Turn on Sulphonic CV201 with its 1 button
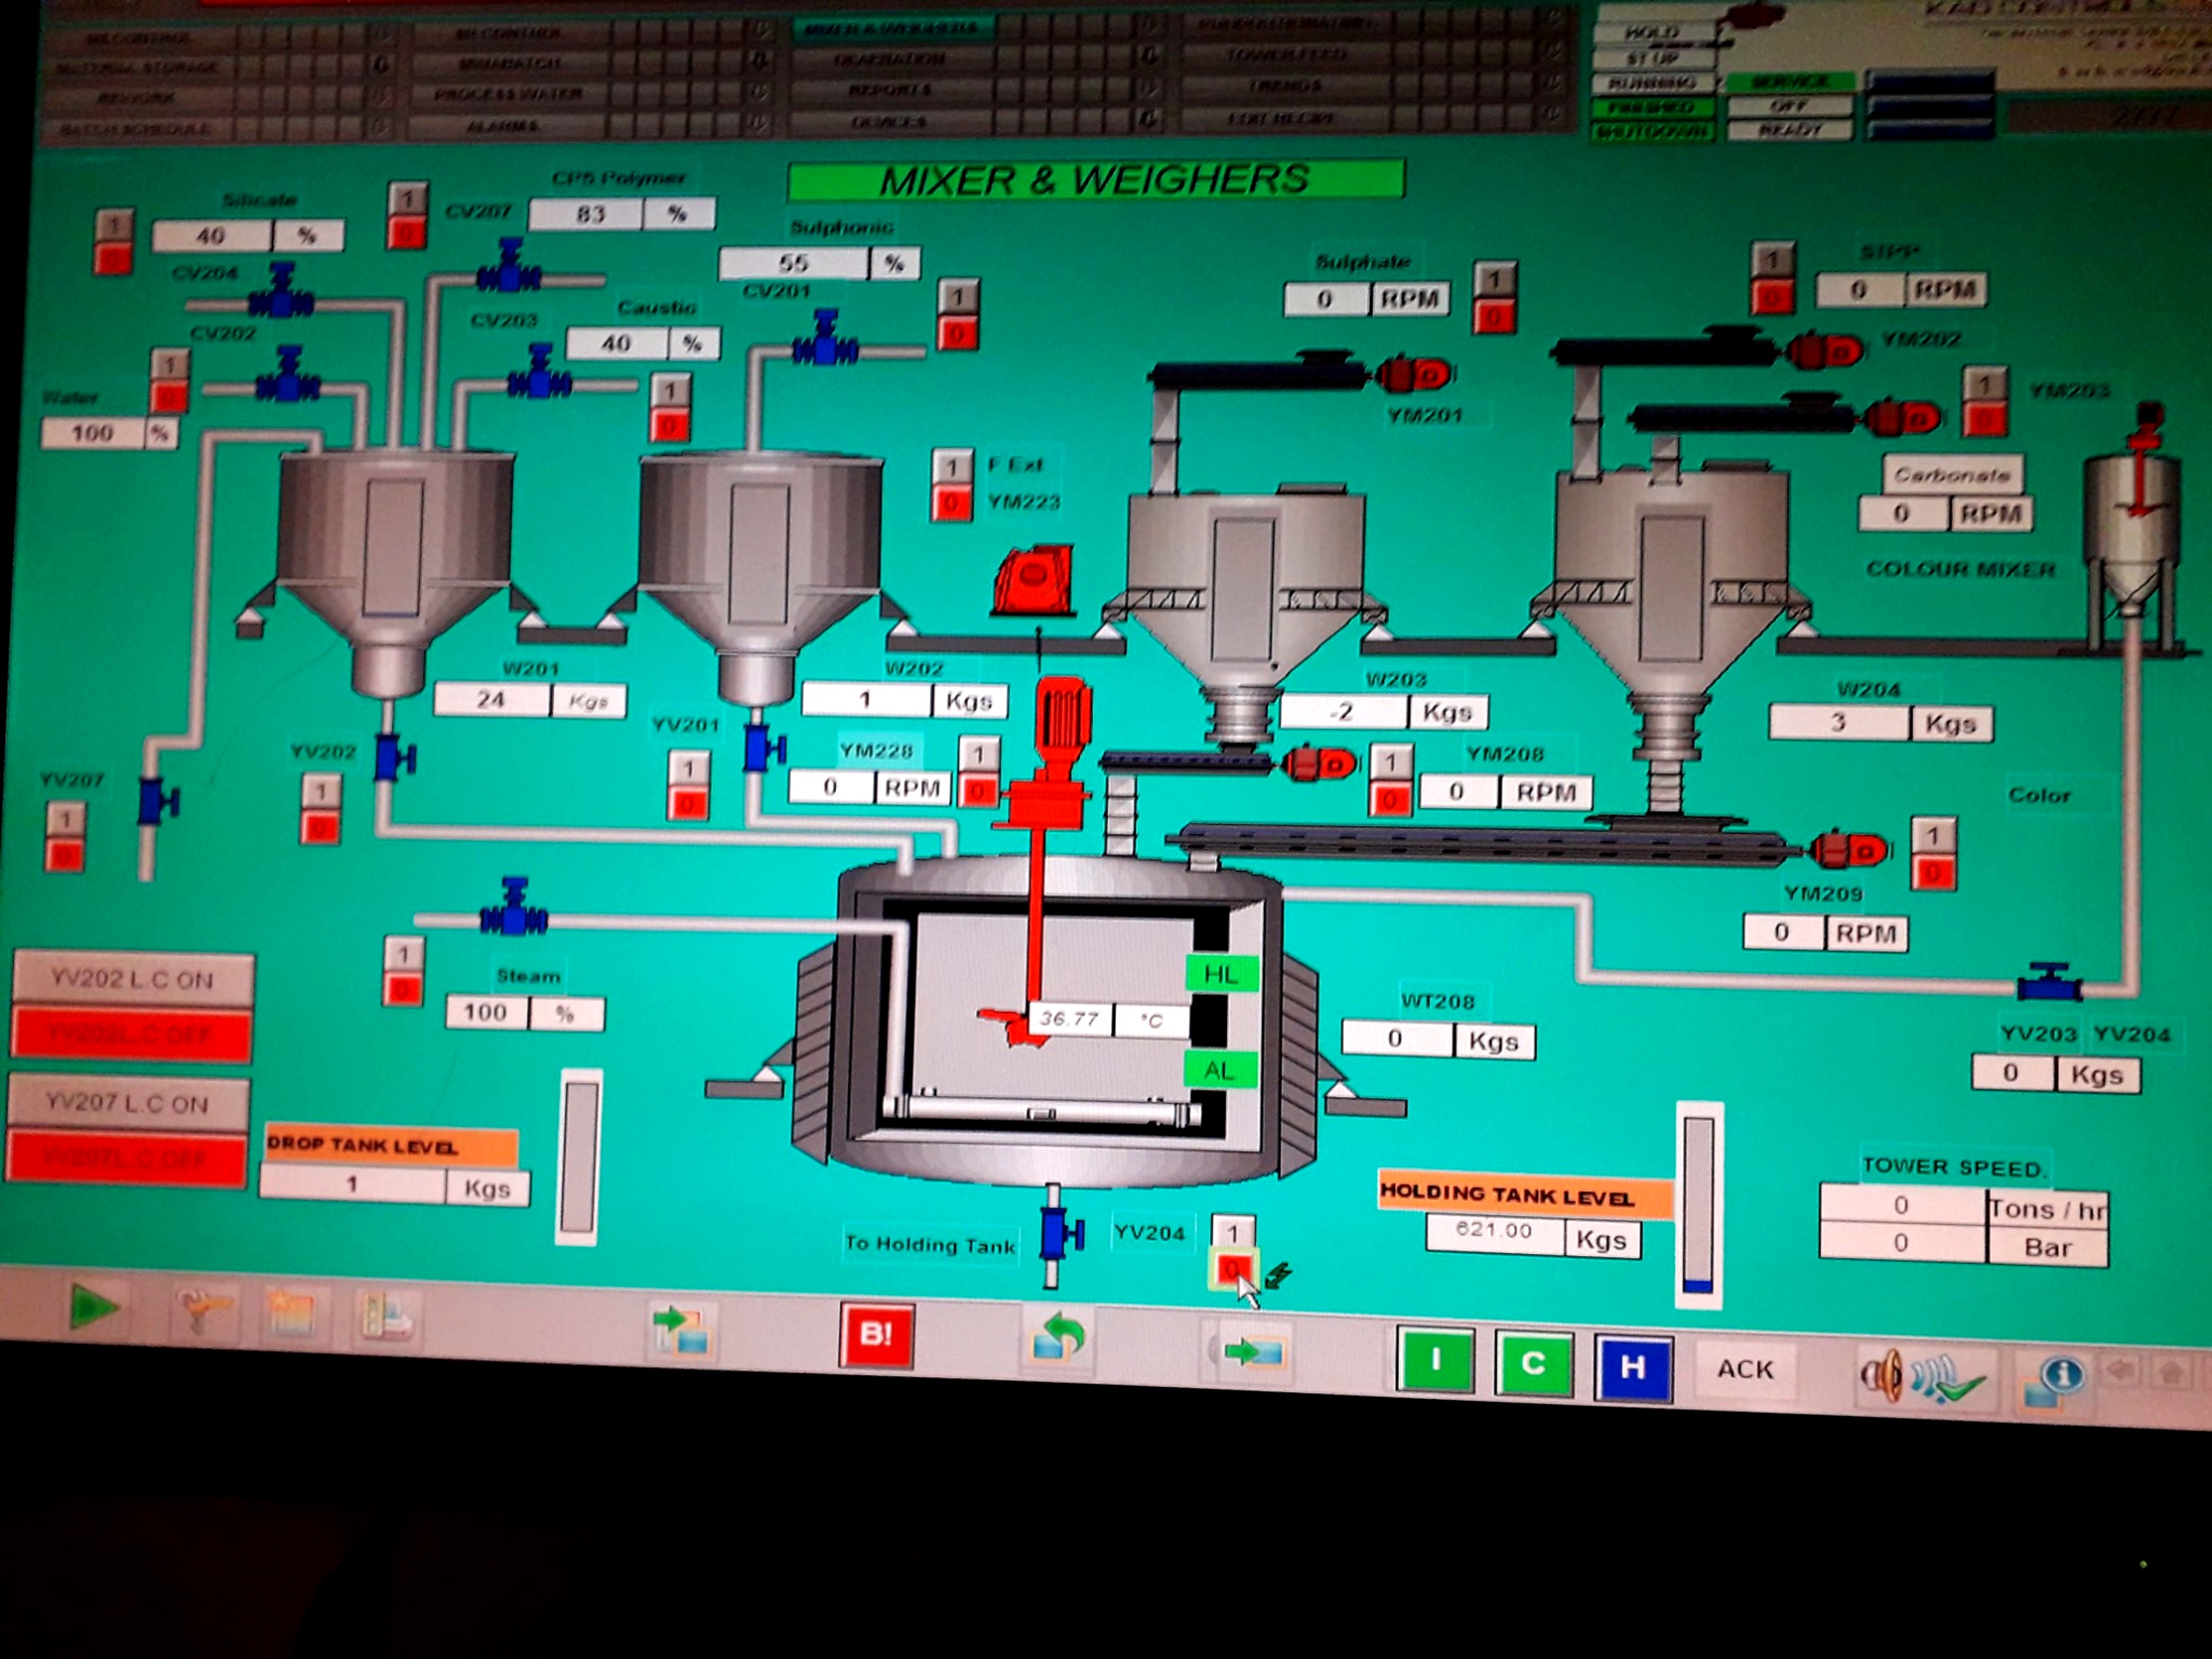Viewport: 2212px width, 1659px height. 958,297
